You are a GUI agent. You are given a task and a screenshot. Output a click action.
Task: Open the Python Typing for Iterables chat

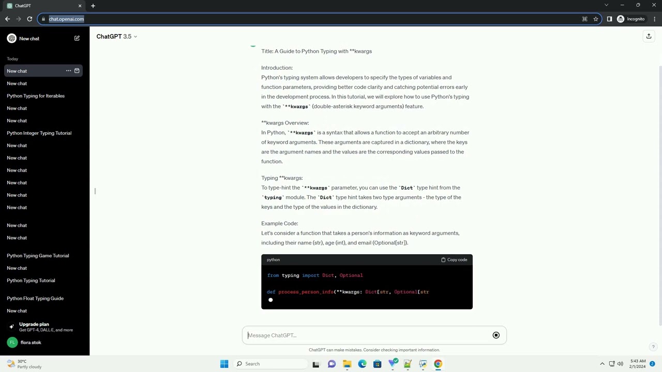[36, 96]
